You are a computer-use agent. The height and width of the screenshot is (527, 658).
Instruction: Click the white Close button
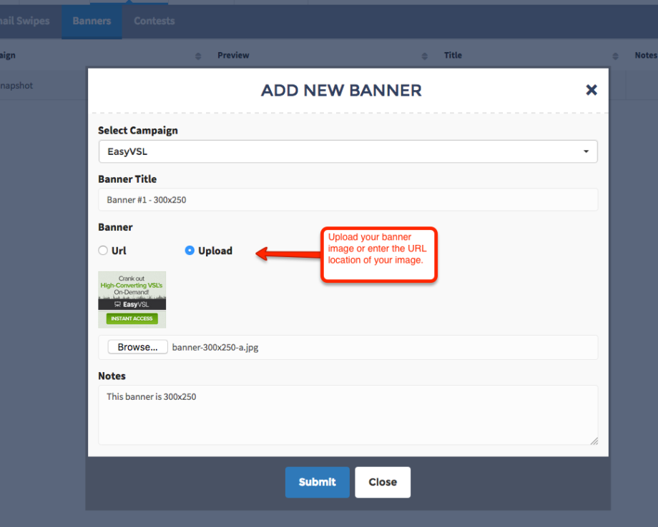click(382, 482)
